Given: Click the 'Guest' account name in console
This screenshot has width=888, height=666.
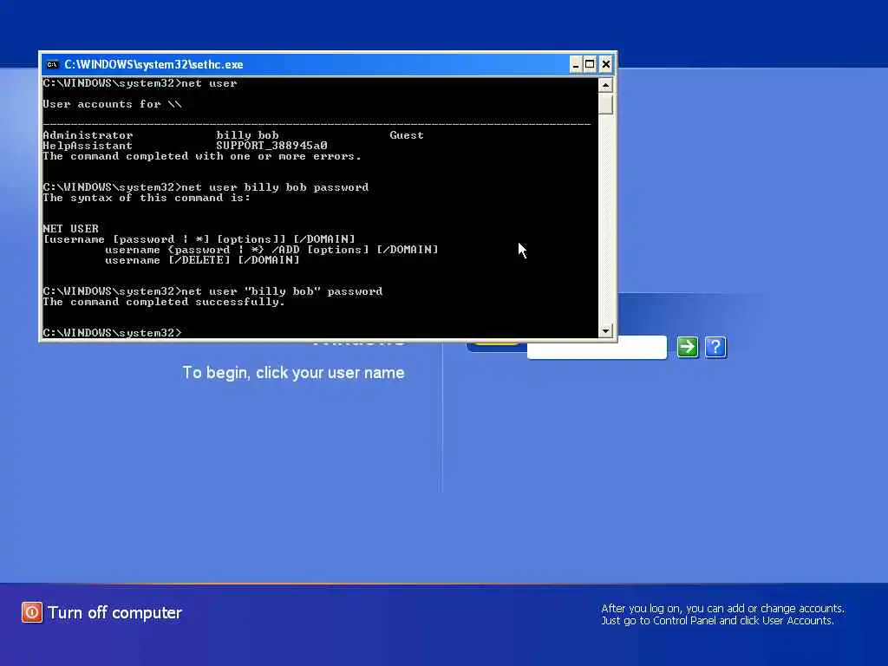Looking at the screenshot, I should pyautogui.click(x=407, y=135).
